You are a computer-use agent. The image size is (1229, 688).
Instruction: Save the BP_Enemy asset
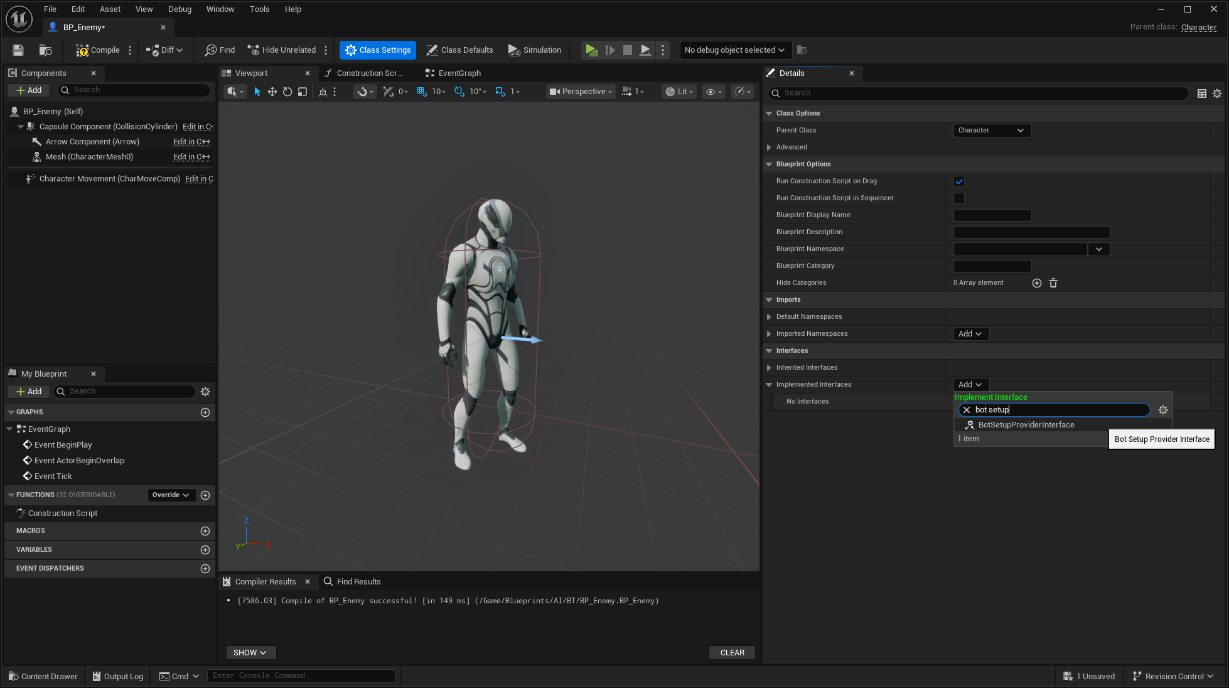click(18, 50)
